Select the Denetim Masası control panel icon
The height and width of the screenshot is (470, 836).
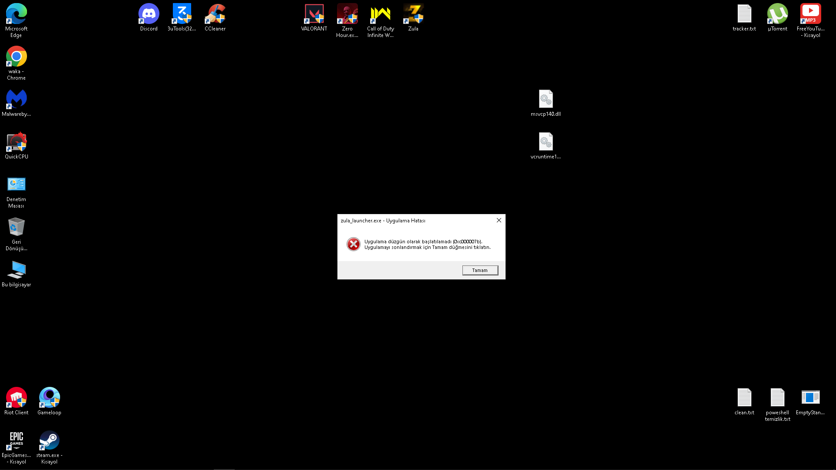point(16,185)
